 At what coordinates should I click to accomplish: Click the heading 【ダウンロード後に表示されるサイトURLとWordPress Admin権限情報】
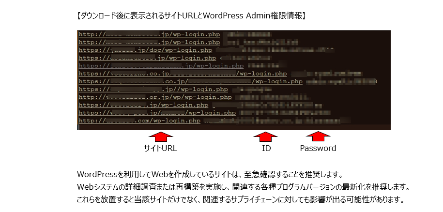[191, 16]
